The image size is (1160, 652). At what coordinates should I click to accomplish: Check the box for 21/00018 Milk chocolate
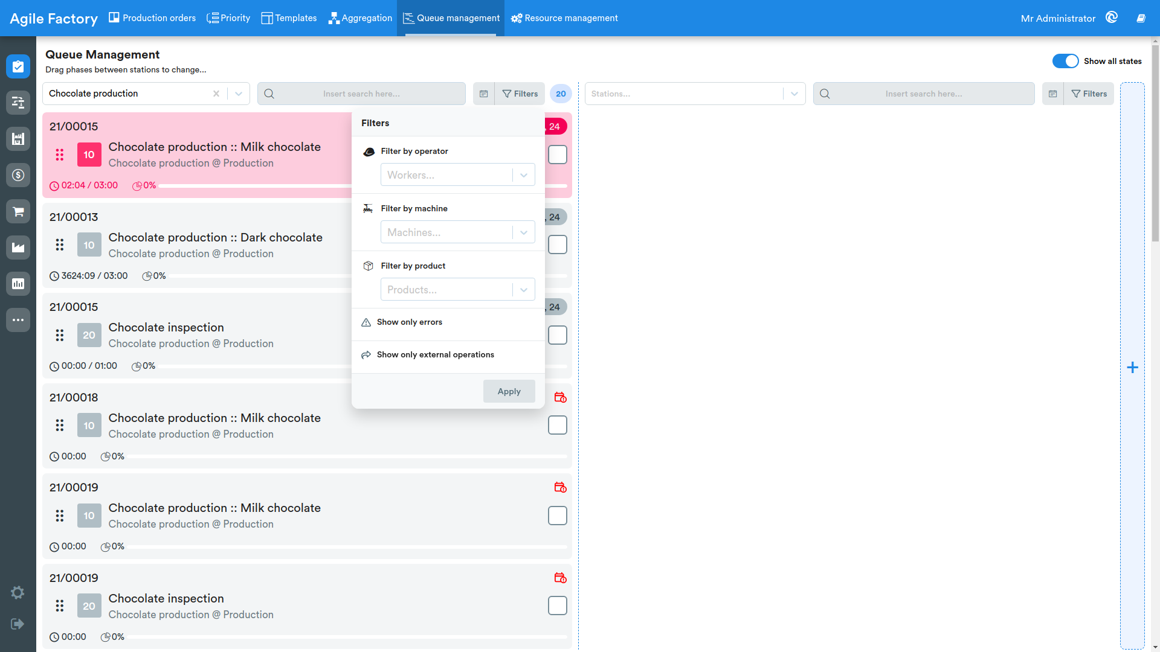point(557,425)
